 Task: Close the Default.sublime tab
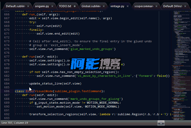(28, 6)
